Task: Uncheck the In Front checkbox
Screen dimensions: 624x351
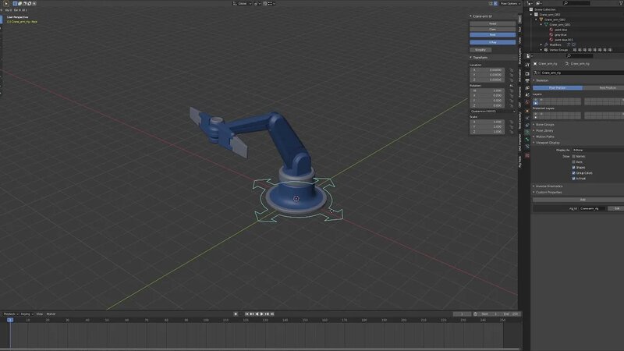Action: point(573,179)
